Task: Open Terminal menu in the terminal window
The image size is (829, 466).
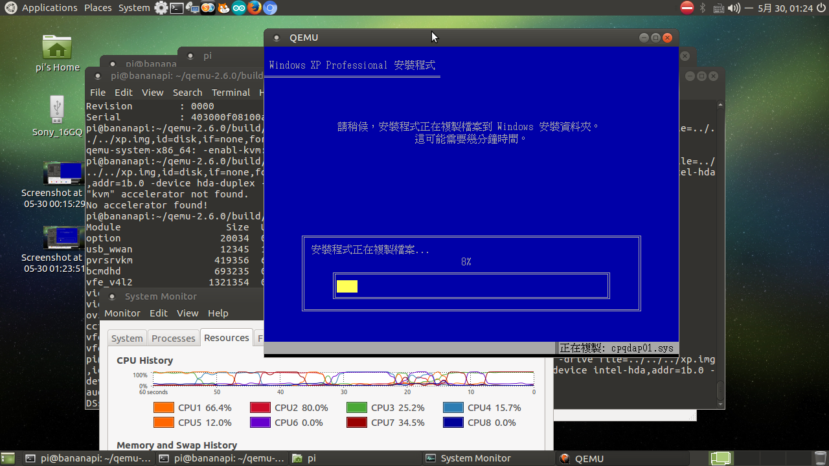Action: tap(231, 93)
